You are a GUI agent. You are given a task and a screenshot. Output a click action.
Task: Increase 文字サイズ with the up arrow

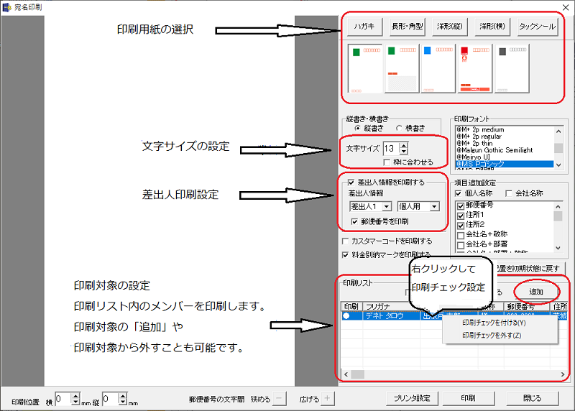[x=404, y=145]
